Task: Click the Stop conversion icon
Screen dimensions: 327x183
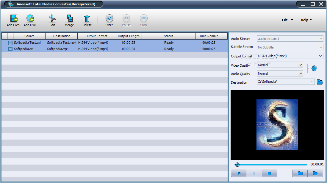Action: tap(143, 18)
